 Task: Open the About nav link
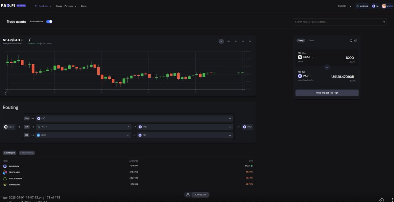click(x=84, y=6)
